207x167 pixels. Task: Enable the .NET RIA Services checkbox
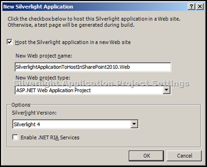coord(15,137)
